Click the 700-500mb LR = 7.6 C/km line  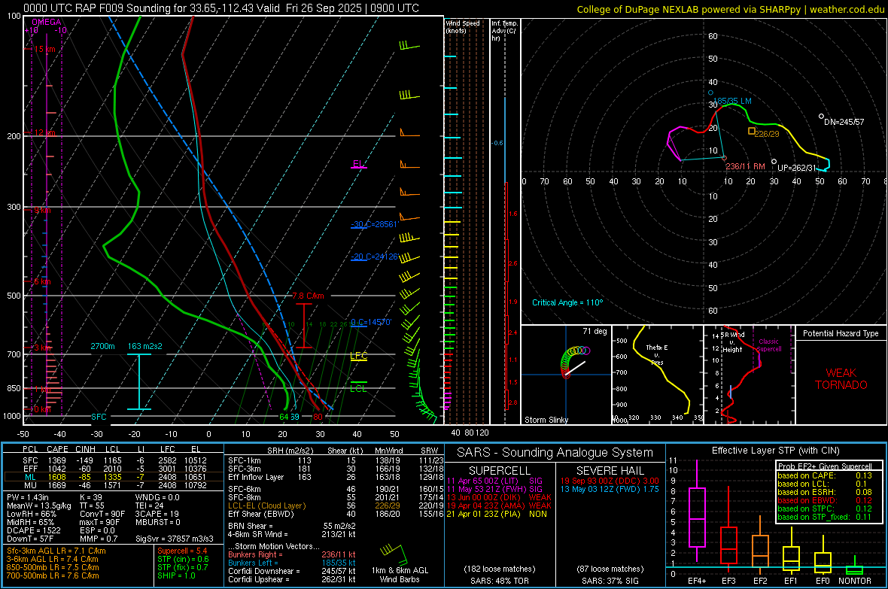point(53,575)
